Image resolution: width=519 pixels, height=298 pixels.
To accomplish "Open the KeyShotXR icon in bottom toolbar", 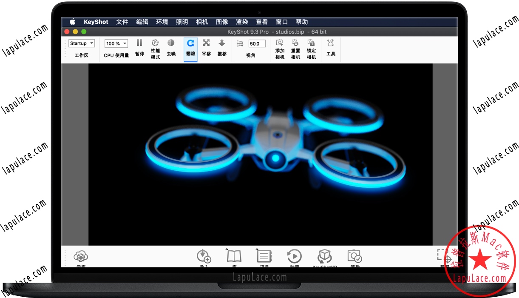I will pos(325,257).
